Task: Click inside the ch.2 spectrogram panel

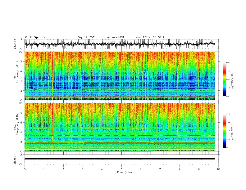Action: (120, 127)
